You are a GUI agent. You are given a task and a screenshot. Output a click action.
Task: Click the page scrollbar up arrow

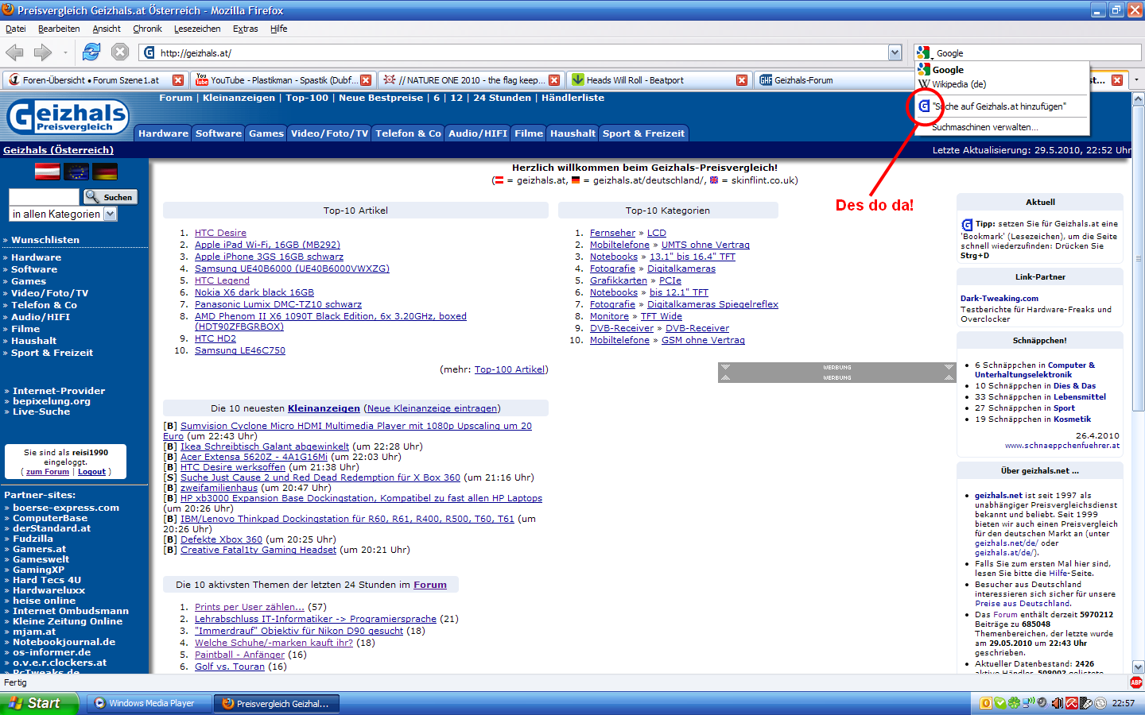(x=1138, y=99)
